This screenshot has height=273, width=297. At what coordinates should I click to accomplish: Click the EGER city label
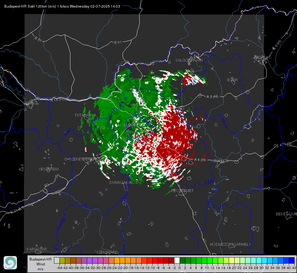click(232, 80)
